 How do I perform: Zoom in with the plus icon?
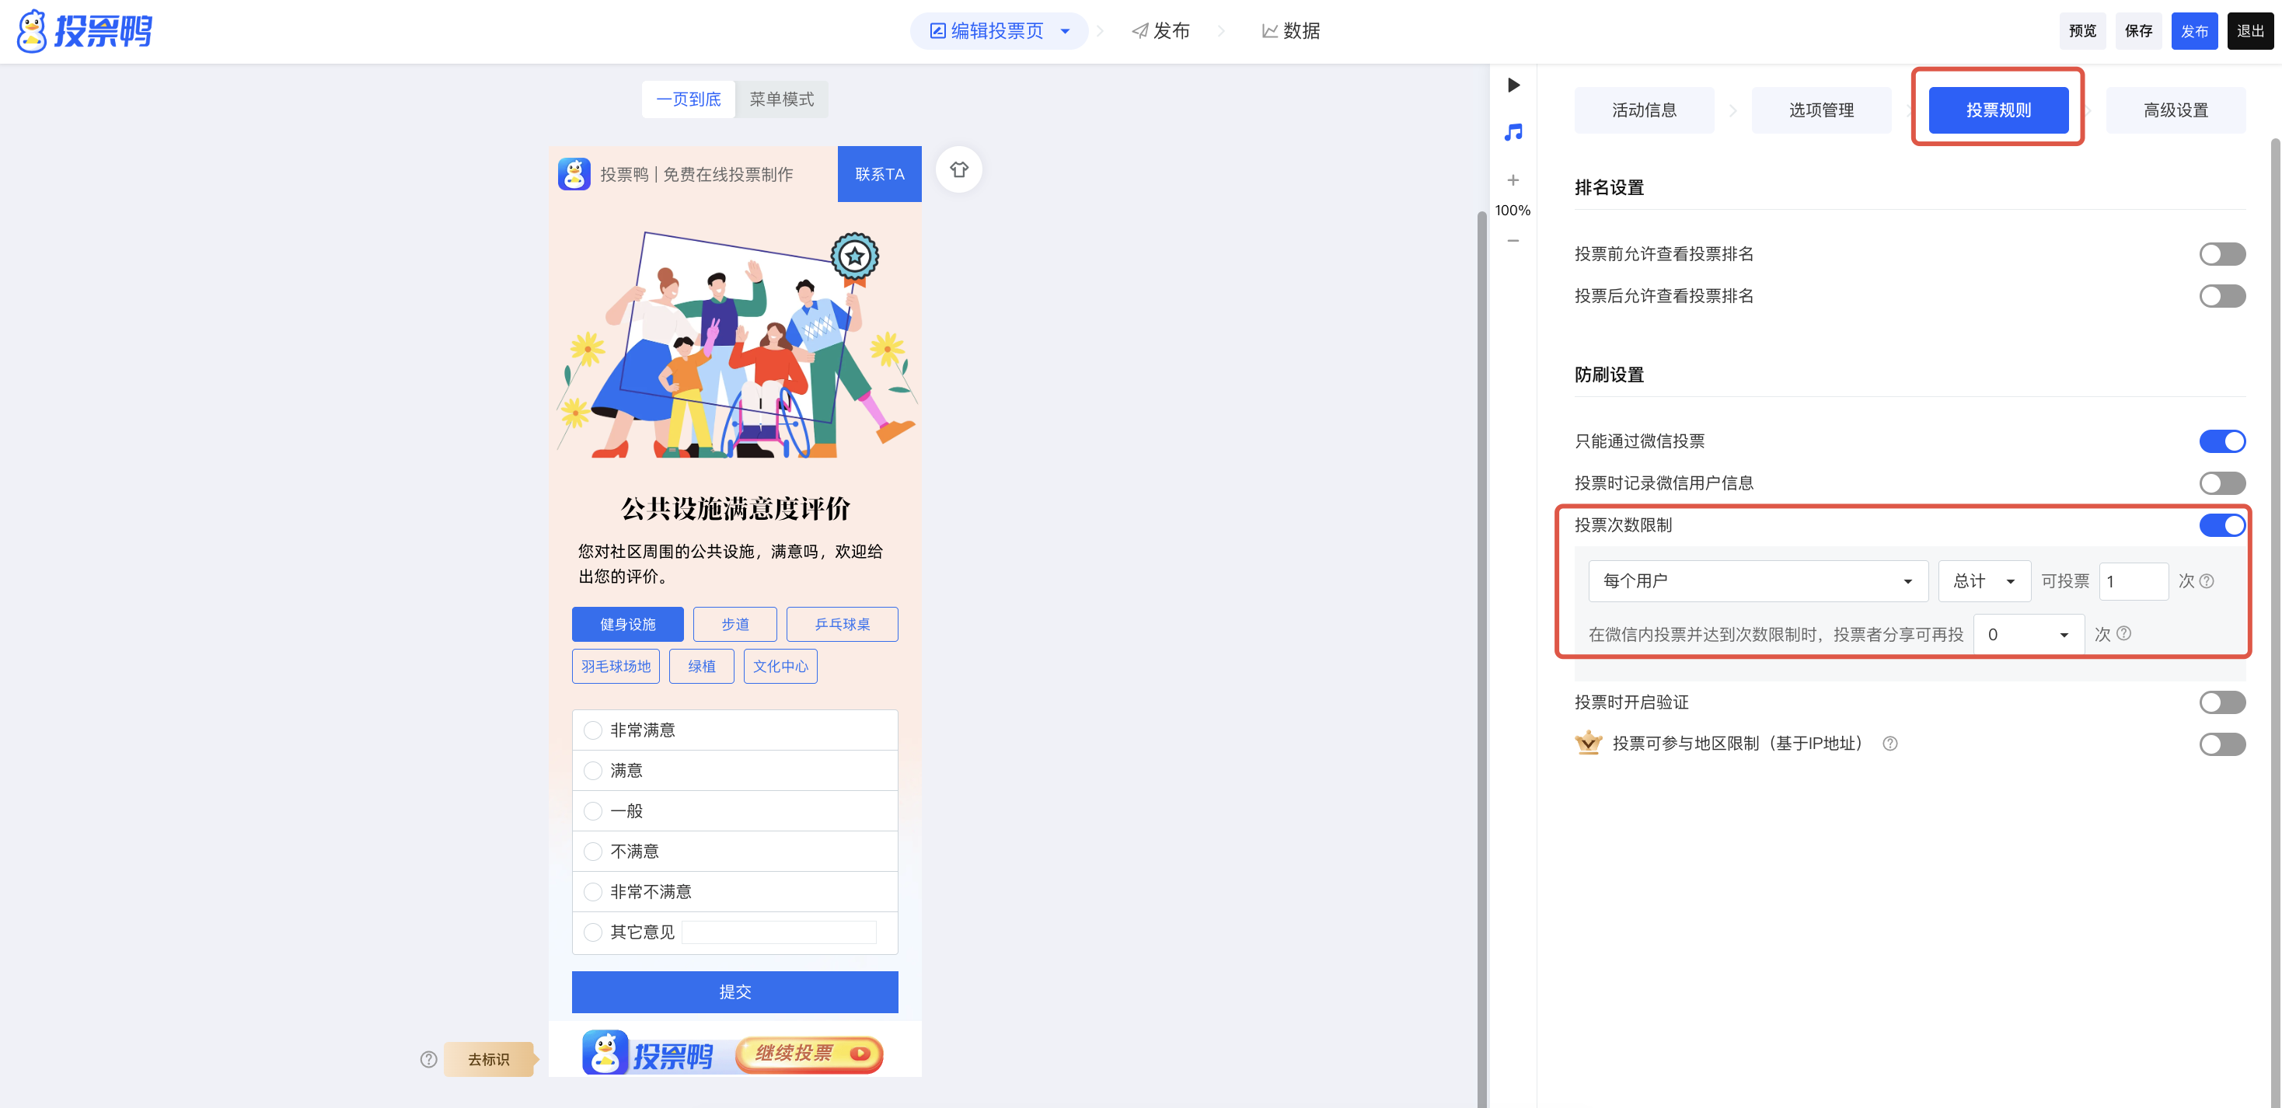tap(1513, 179)
